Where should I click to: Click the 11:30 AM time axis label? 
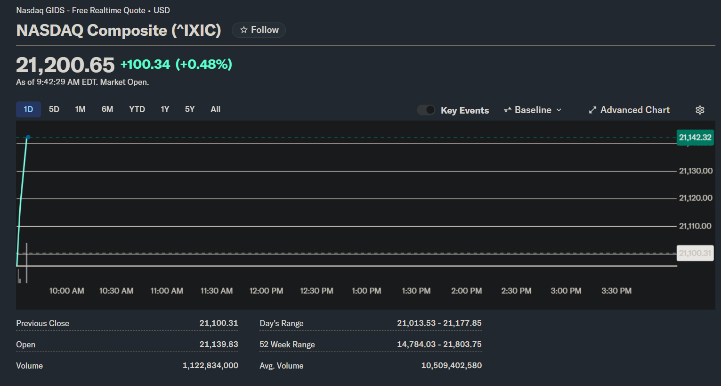(x=217, y=291)
